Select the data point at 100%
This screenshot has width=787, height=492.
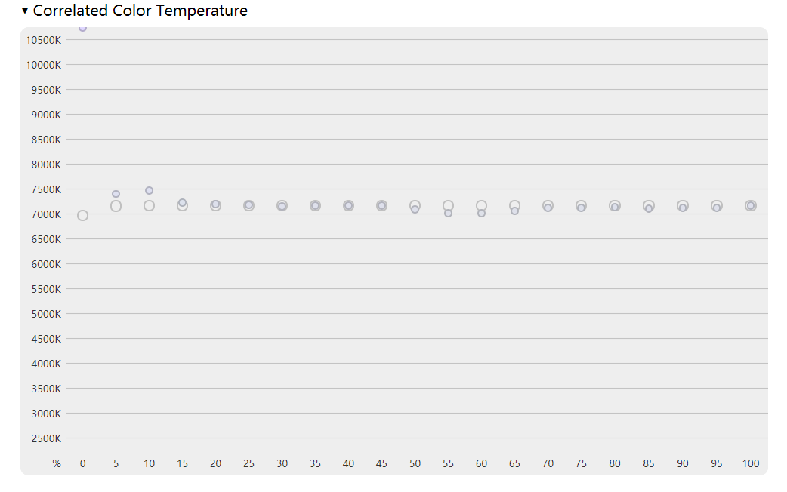[750, 205]
